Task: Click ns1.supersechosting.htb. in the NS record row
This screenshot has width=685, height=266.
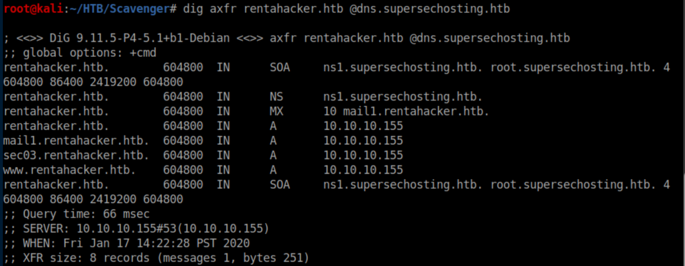Action: (x=402, y=96)
